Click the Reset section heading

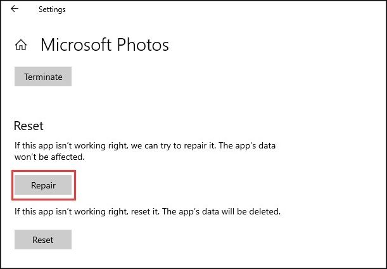click(29, 126)
